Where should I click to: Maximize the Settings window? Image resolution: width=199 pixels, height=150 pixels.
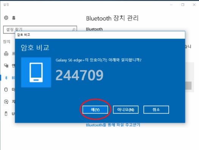click(x=183, y=5)
